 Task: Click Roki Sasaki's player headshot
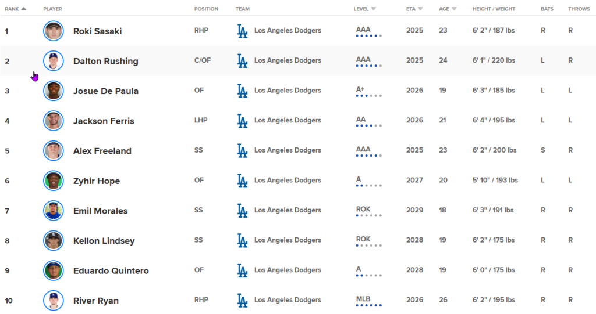53,31
